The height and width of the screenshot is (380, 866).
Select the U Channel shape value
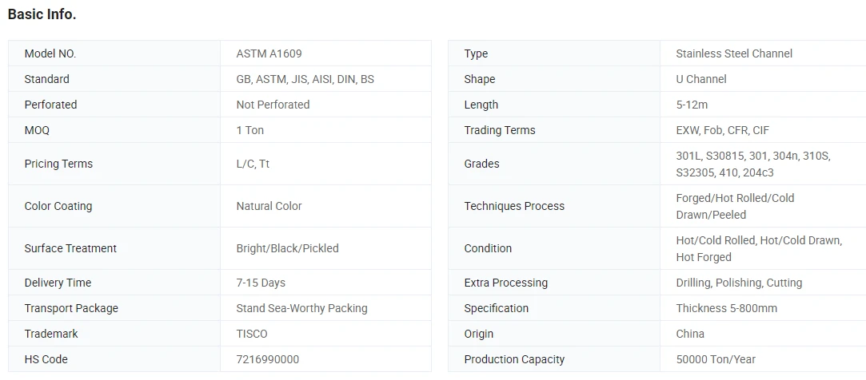click(x=701, y=79)
